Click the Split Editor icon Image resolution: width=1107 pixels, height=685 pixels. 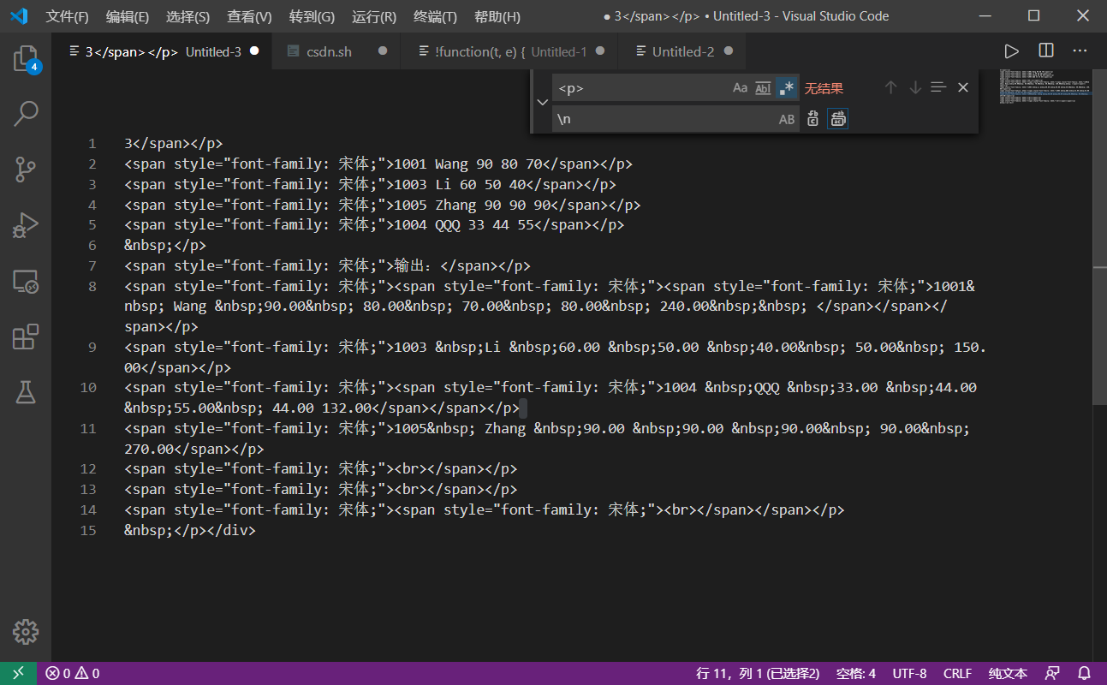(1046, 51)
